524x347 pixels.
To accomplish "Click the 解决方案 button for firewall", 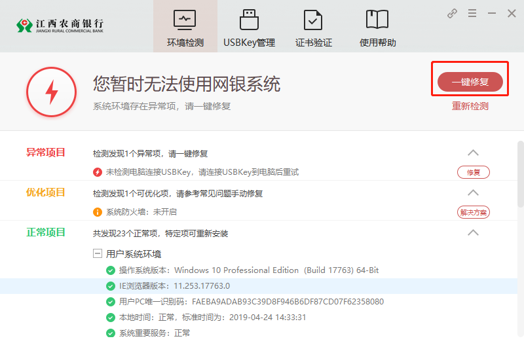I will [x=474, y=212].
